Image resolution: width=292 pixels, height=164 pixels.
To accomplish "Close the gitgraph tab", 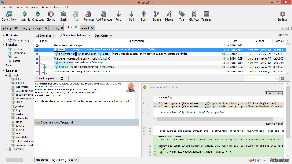I will tap(16, 28).
